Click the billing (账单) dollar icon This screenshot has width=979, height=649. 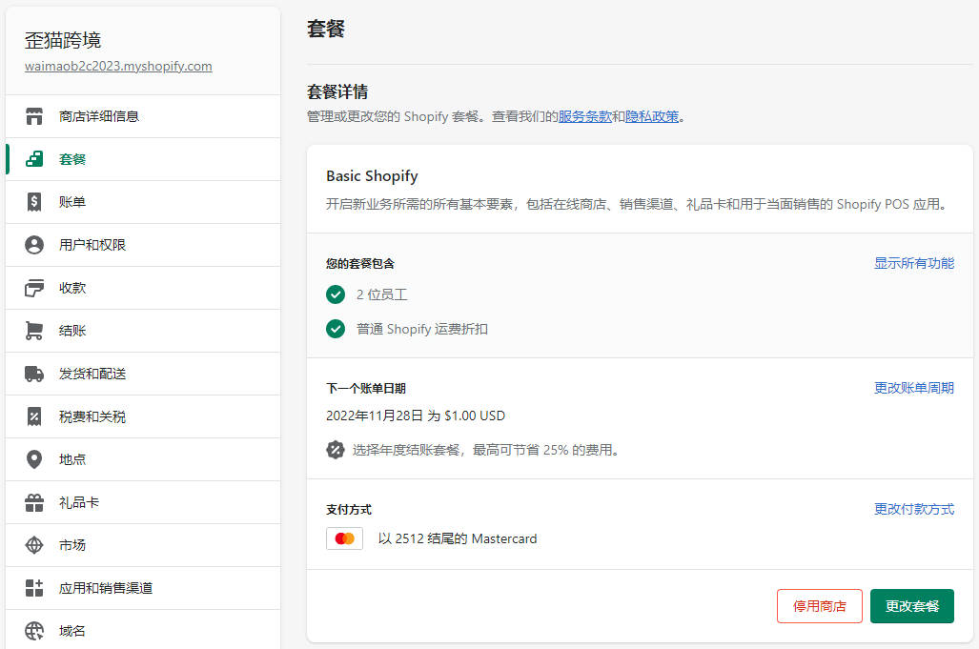tap(34, 202)
